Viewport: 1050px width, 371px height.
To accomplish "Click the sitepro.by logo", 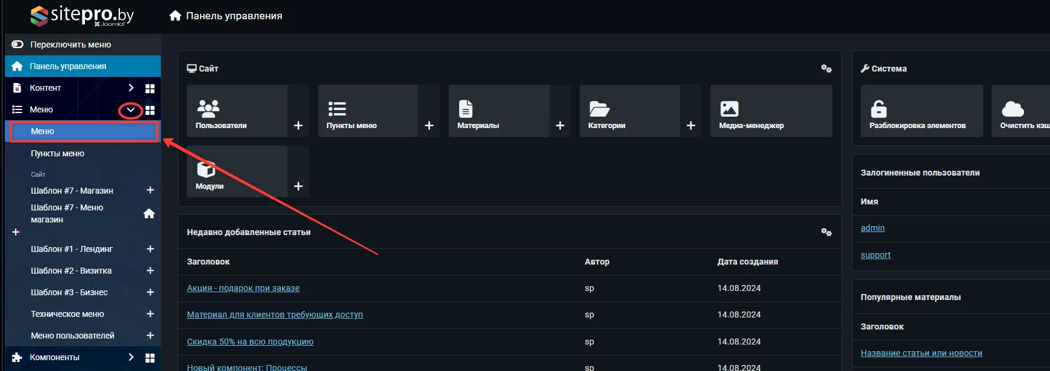I will click(83, 16).
